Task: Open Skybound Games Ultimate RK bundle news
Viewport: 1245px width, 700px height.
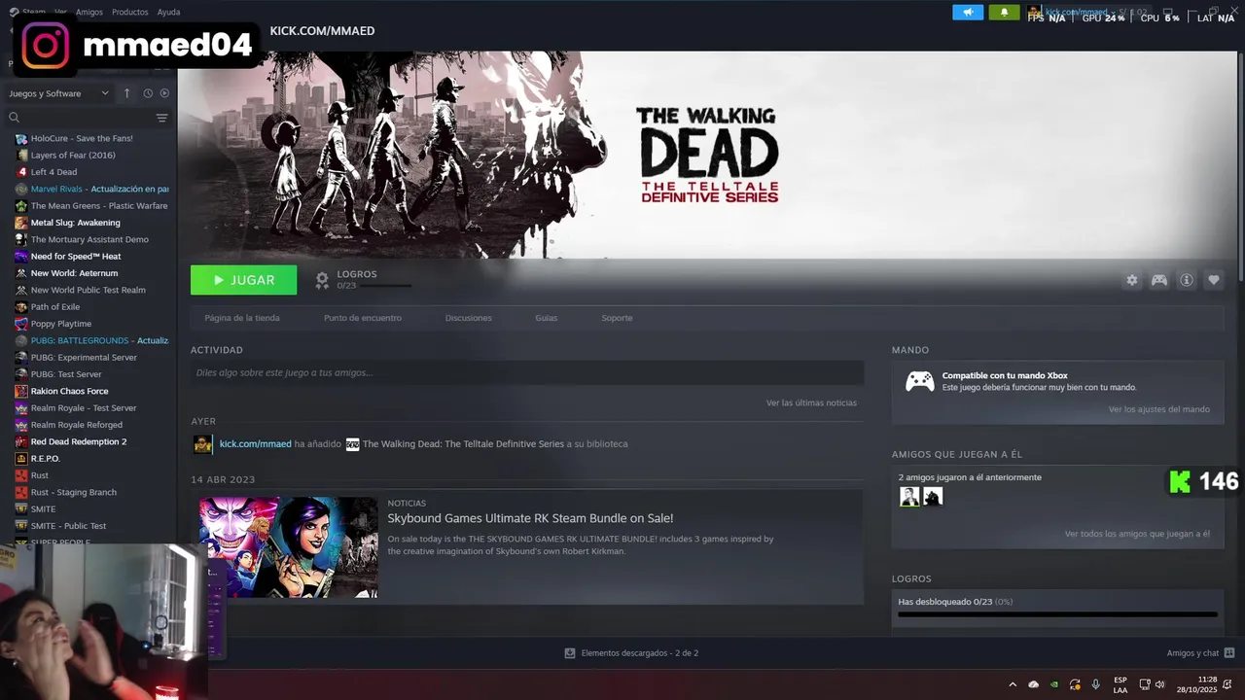Action: (x=530, y=518)
